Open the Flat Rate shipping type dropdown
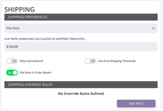 77,28
